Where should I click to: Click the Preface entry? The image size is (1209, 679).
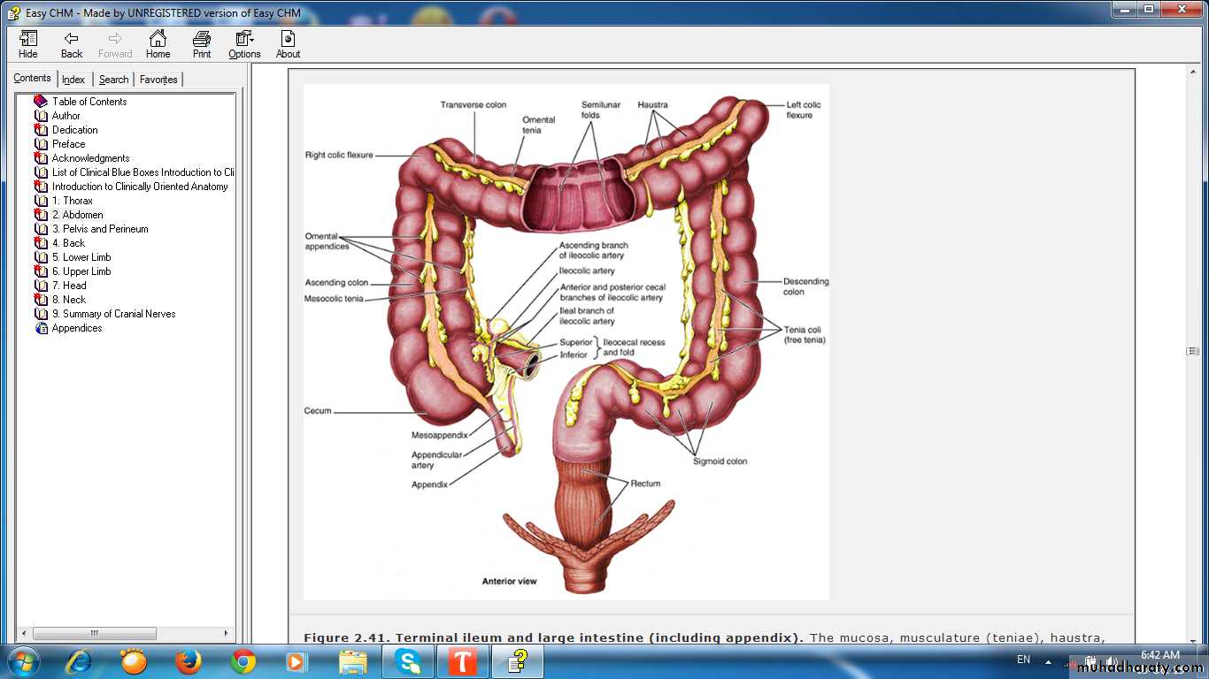coord(68,144)
